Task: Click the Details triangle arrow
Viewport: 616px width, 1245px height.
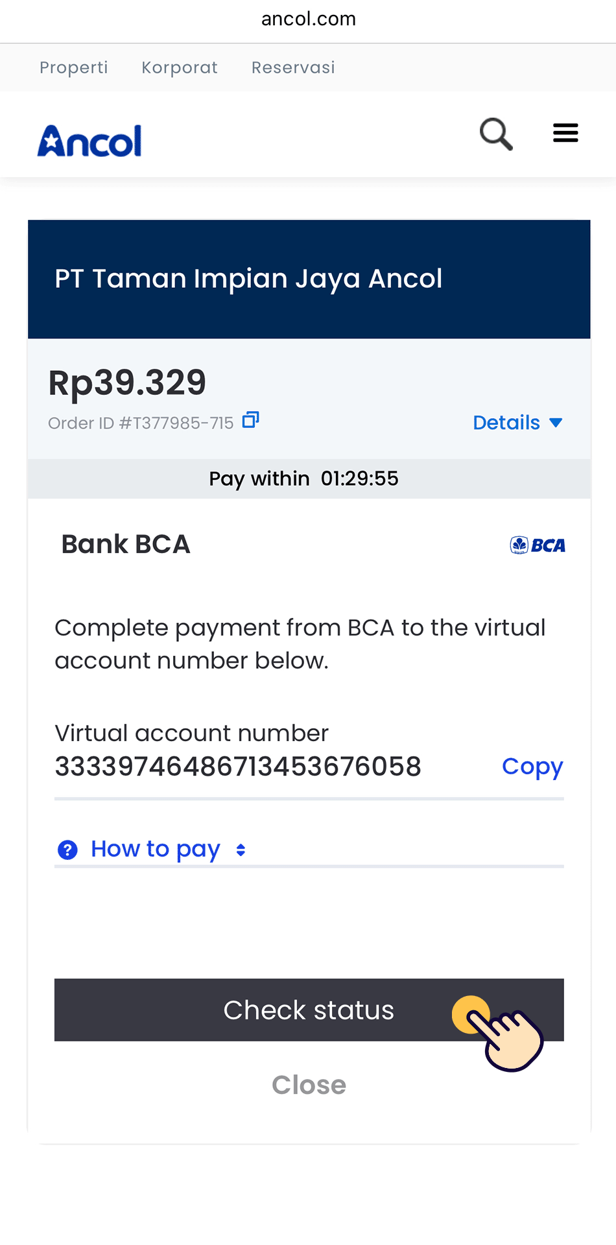Action: [x=556, y=423]
